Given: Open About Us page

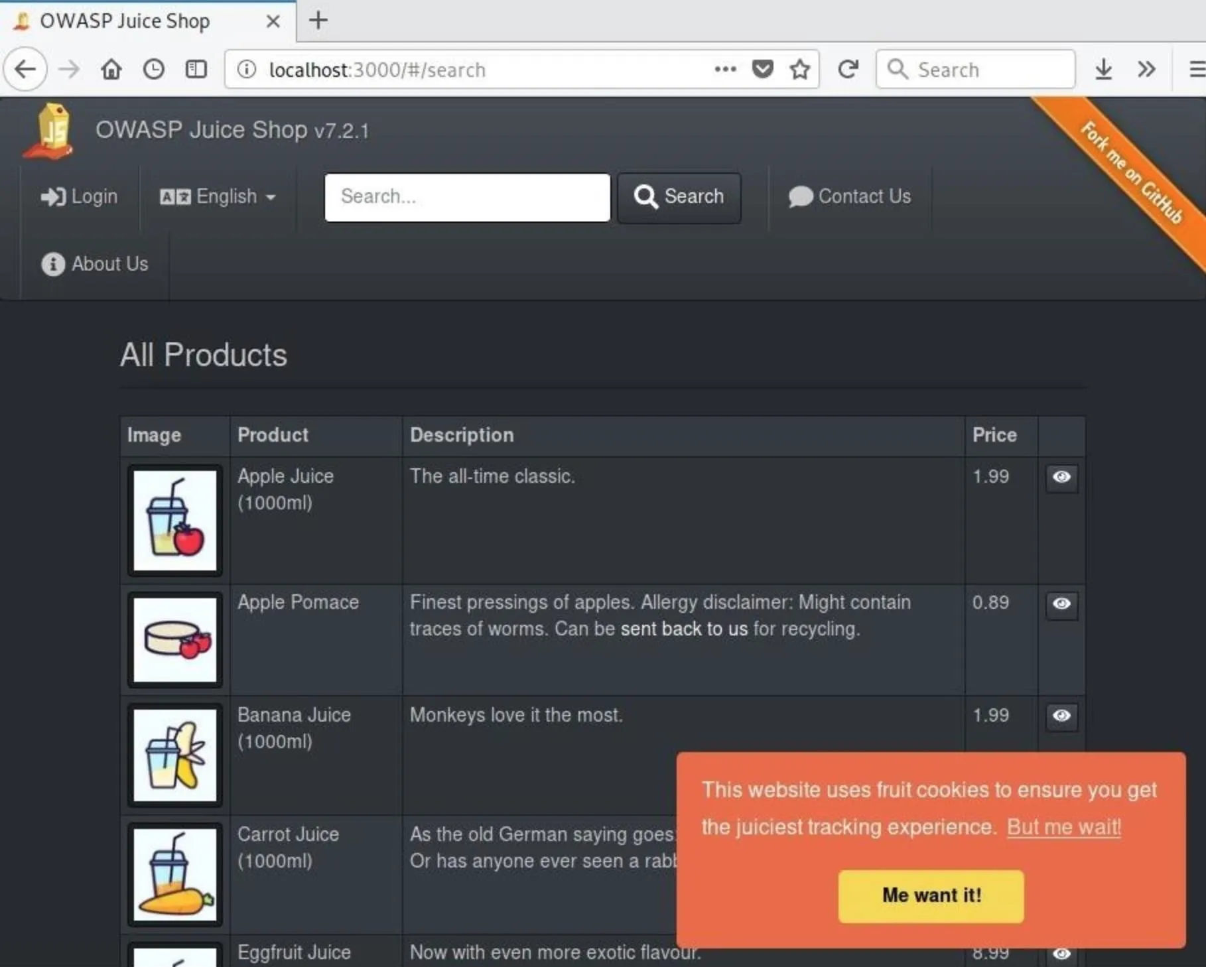Looking at the screenshot, I should click(94, 264).
